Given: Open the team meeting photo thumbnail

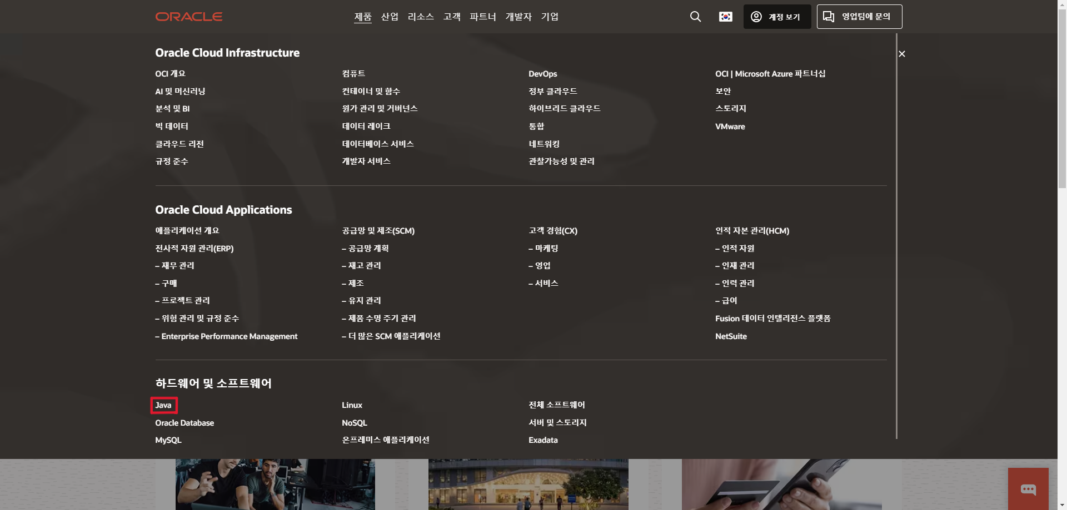Looking at the screenshot, I should click(275, 484).
